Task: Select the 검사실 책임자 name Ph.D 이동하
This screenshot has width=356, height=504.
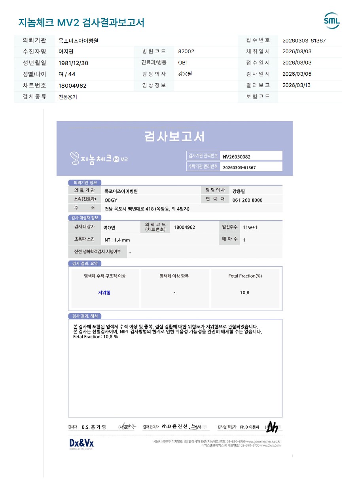Action: (x=250, y=427)
